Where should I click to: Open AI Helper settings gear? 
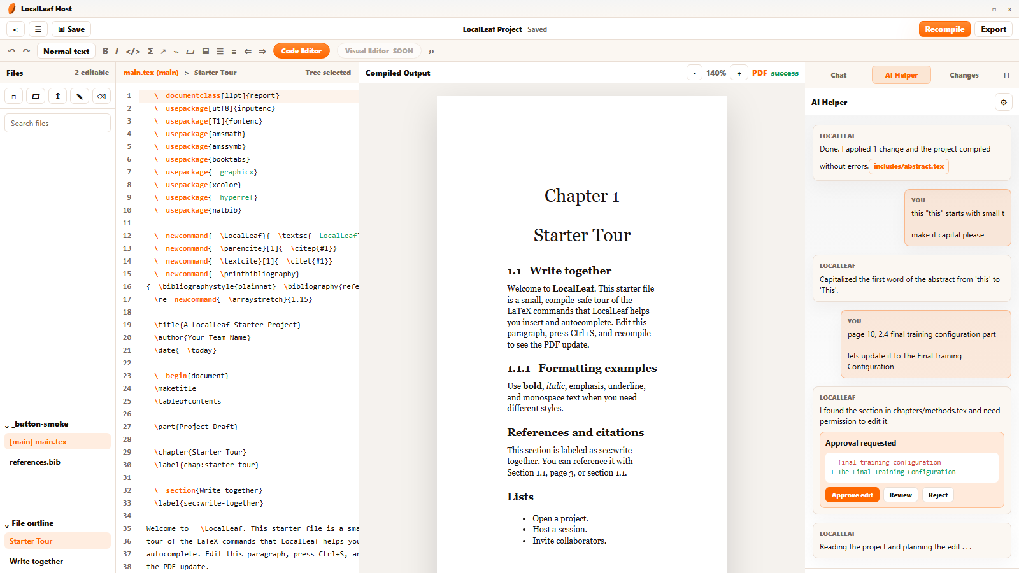click(x=1004, y=102)
